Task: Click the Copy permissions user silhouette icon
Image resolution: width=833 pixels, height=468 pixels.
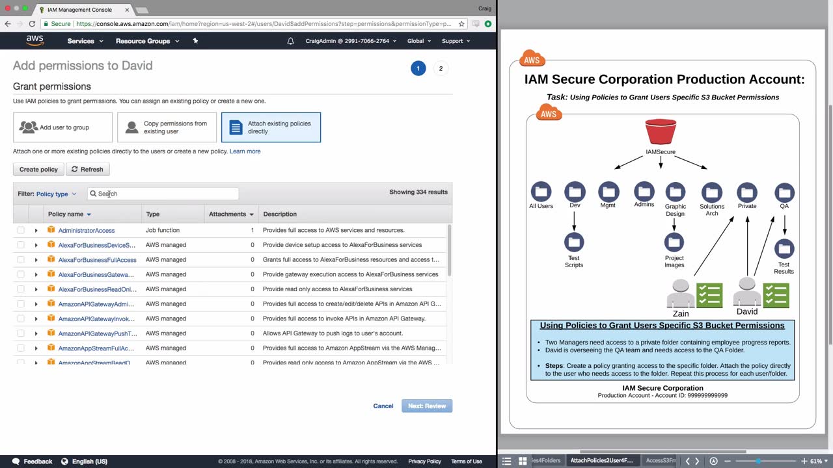Action: point(132,127)
